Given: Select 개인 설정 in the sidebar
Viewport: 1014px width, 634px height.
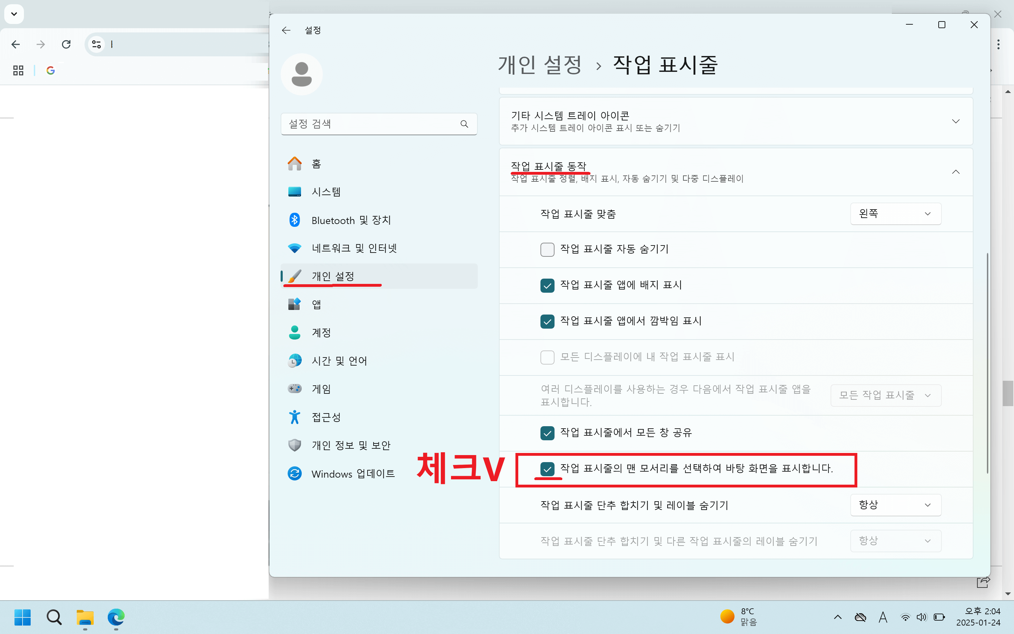Looking at the screenshot, I should pyautogui.click(x=333, y=276).
